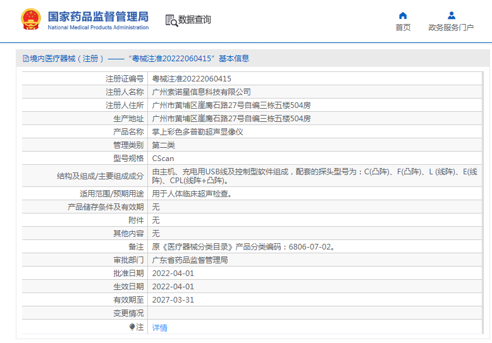Click the document icon before 境内医疗器械
The width and height of the screenshot is (492, 343).
[x=26, y=59]
